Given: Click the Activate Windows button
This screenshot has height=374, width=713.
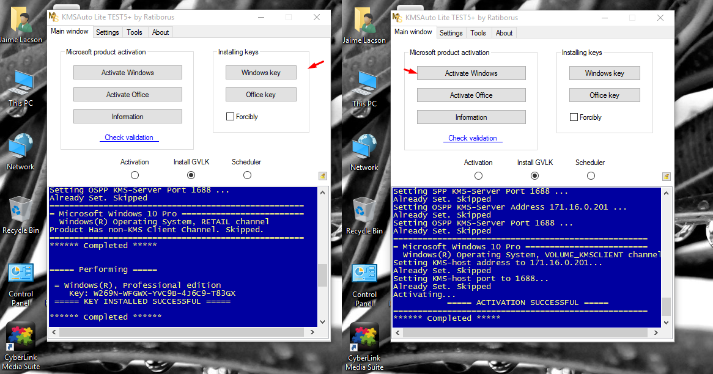Looking at the screenshot, I should point(127,72).
